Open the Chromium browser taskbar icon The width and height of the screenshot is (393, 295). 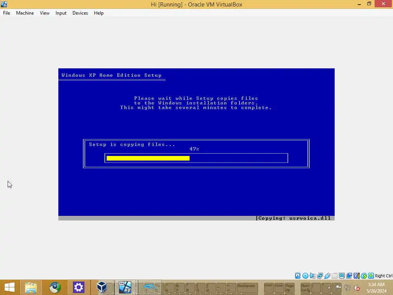tap(55, 287)
